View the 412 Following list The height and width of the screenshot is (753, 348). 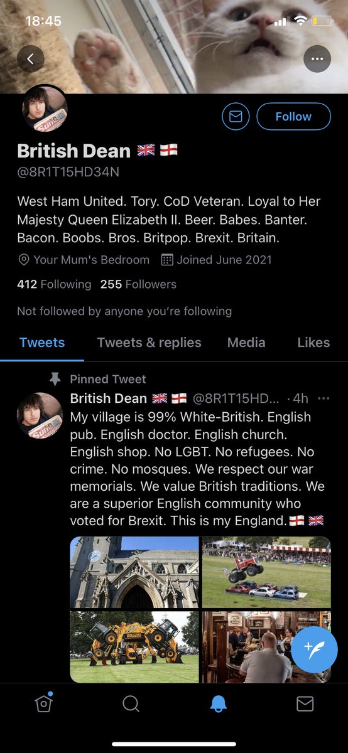coord(54,284)
